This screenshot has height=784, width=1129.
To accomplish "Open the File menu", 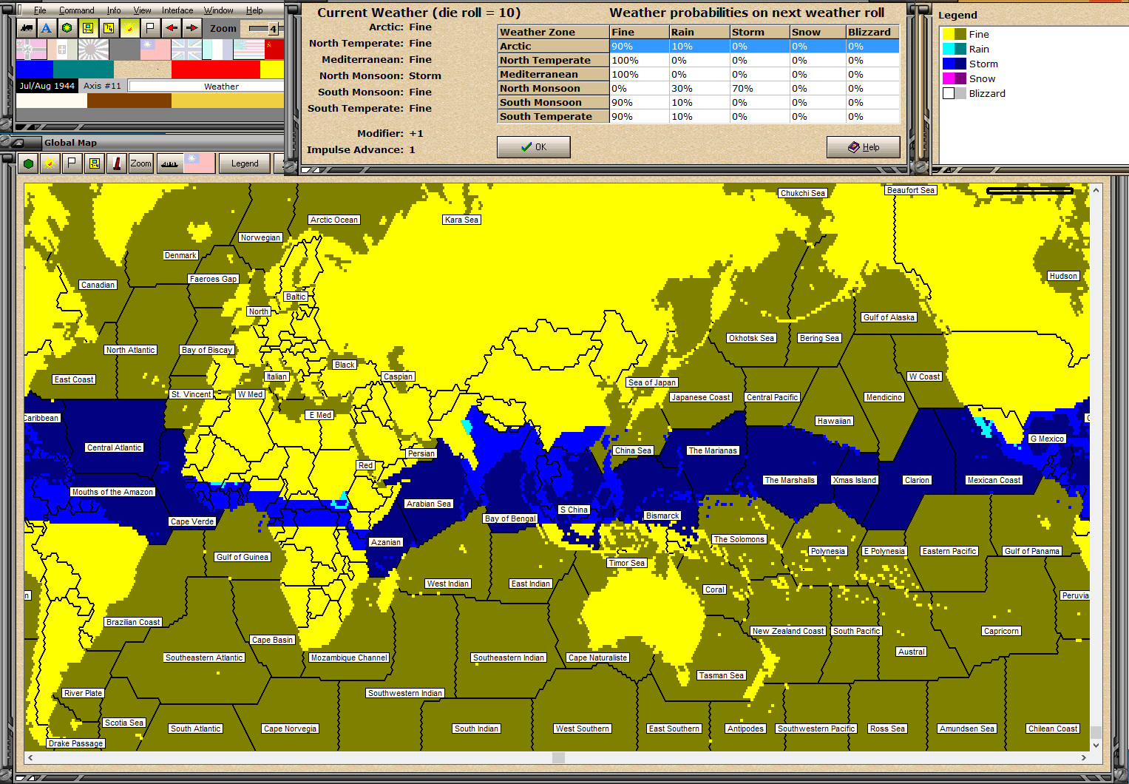I will click(40, 10).
